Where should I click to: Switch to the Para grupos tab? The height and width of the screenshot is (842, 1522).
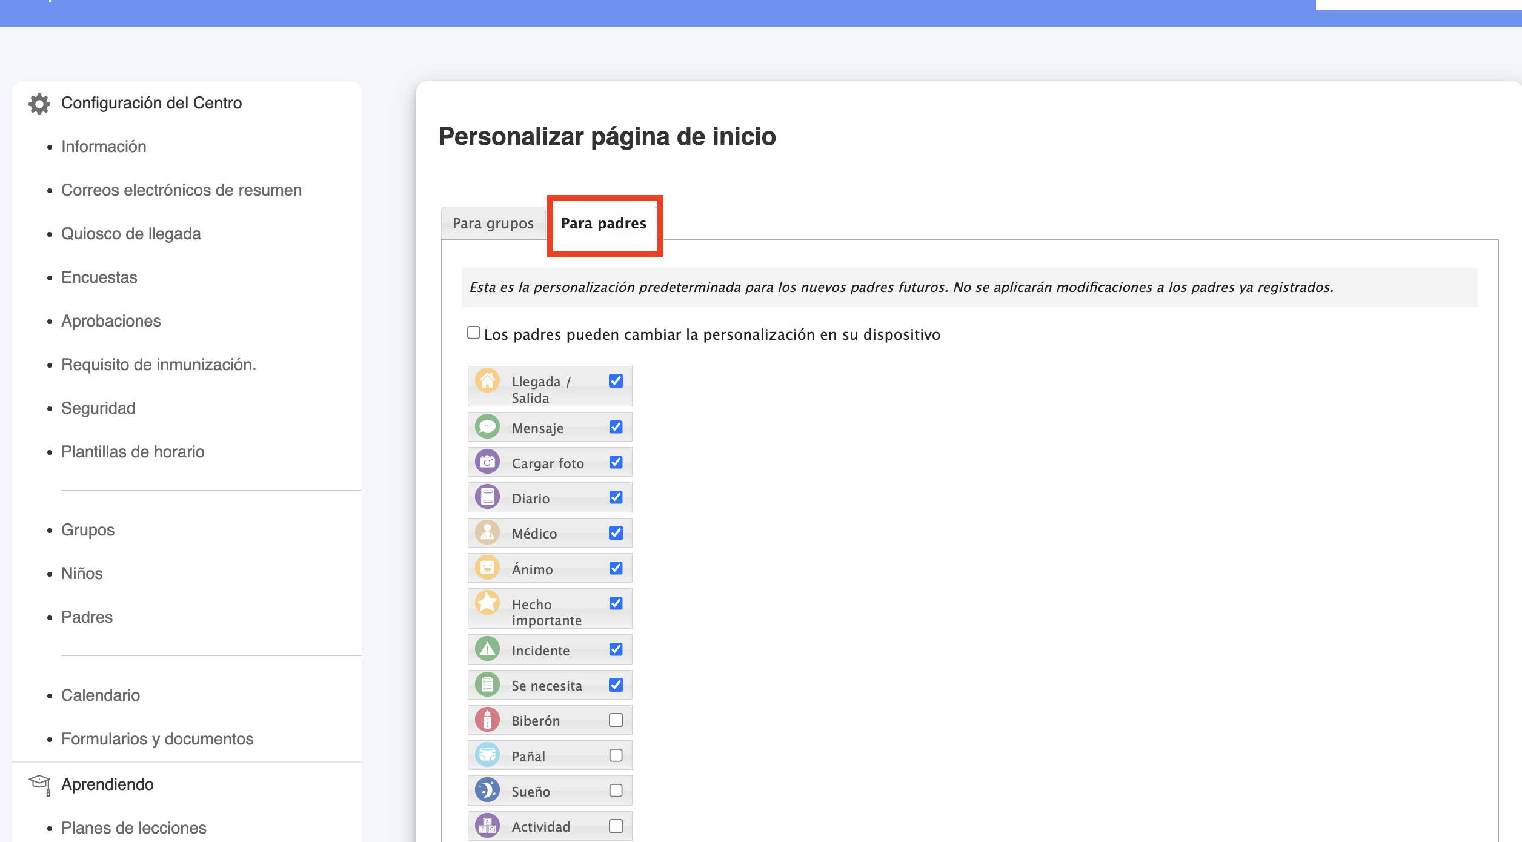(493, 224)
